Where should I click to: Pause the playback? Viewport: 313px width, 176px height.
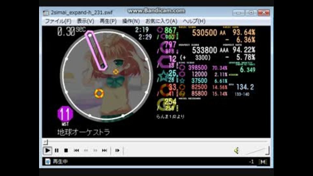57,151
